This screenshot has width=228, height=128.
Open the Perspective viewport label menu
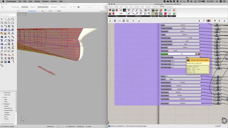click(22, 14)
